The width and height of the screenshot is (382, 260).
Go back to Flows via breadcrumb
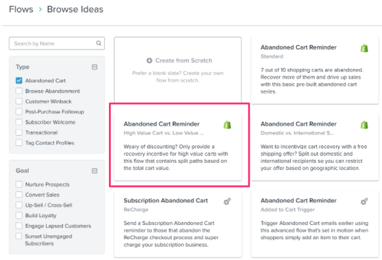point(21,9)
